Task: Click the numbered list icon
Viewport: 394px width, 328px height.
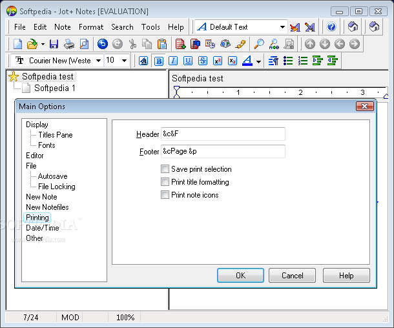Action: tap(303, 61)
